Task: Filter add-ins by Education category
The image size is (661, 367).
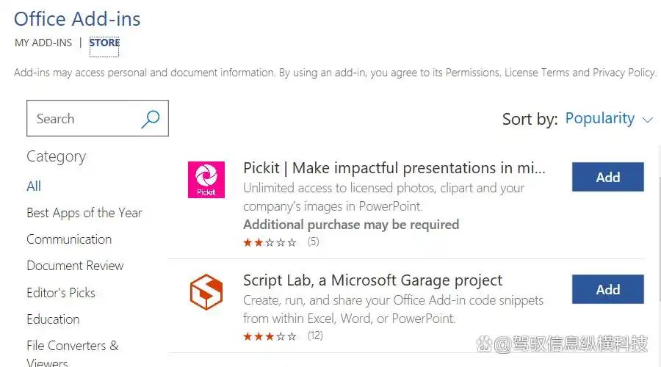Action: [x=53, y=319]
